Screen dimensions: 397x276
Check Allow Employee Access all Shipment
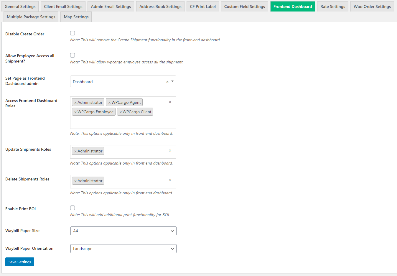[x=73, y=55]
